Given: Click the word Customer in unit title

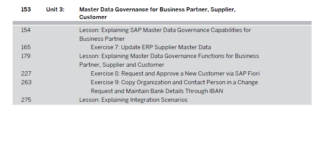Looking at the screenshot, I should 93,17.
